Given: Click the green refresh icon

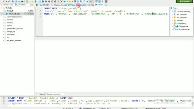Looking at the screenshot, I should tap(27, 2).
